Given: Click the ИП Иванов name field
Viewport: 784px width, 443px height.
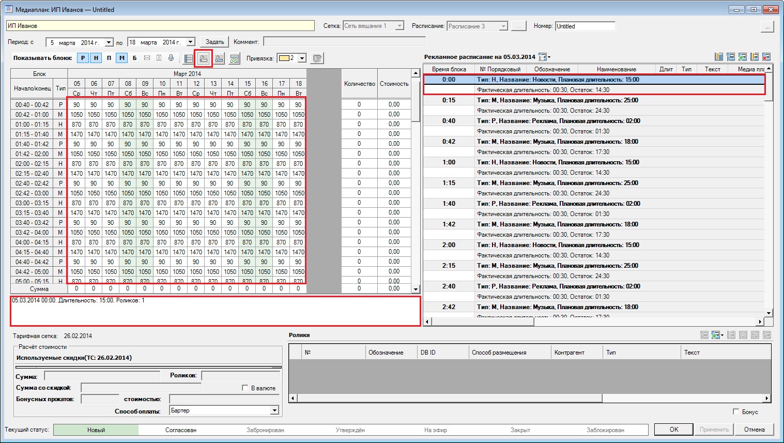Looking at the screenshot, I should point(161,26).
